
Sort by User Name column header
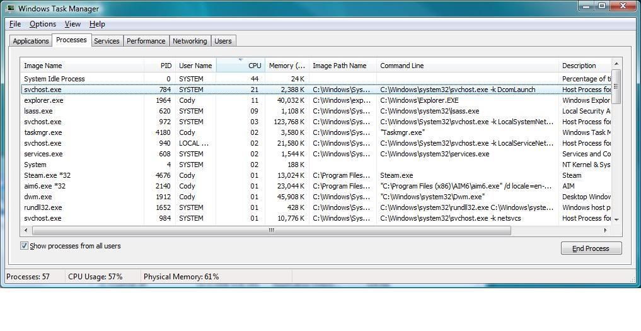click(195, 66)
